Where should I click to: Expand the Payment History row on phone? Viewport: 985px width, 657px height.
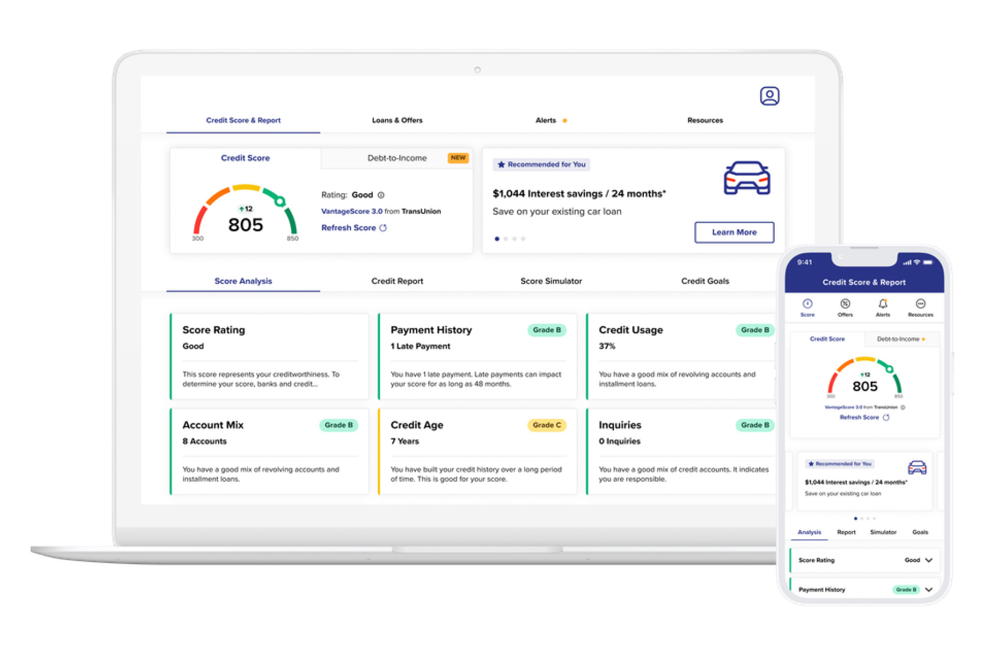[x=865, y=589]
